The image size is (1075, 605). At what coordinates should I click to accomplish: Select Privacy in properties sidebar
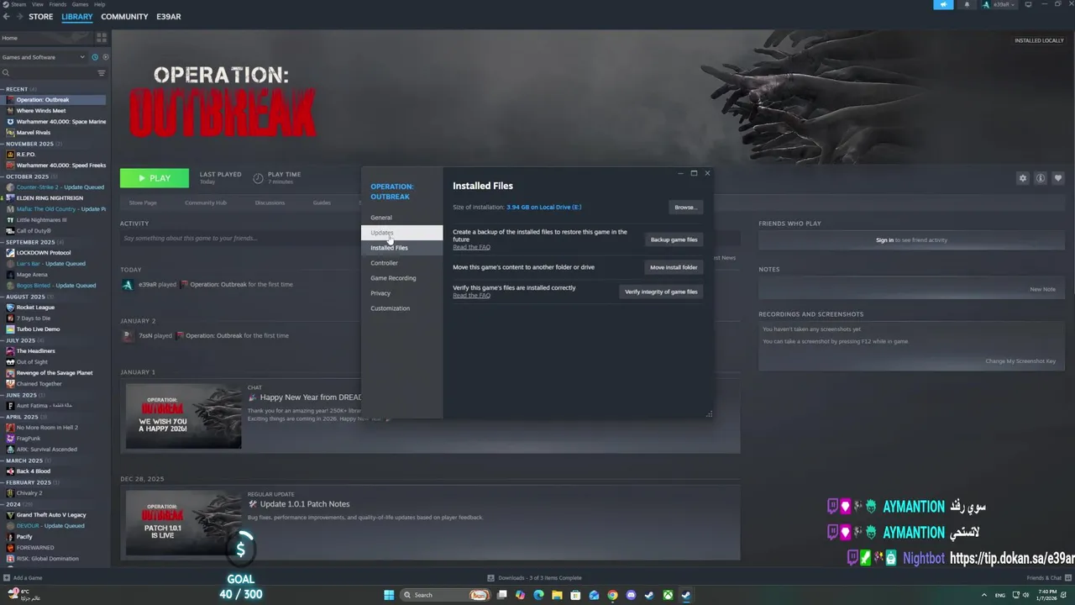tap(401, 293)
